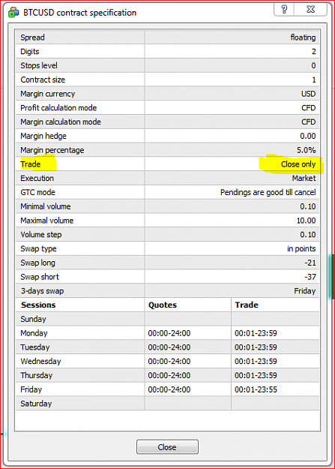Click Thursday's trade time 00:01-23:59
The width and height of the screenshot is (335, 469).
(x=256, y=375)
